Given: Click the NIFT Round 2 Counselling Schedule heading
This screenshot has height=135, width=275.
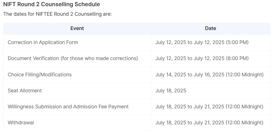Looking at the screenshot, I should [52, 4].
